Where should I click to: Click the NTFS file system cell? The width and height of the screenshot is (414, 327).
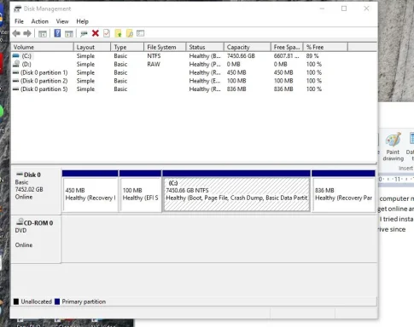pyautogui.click(x=154, y=56)
